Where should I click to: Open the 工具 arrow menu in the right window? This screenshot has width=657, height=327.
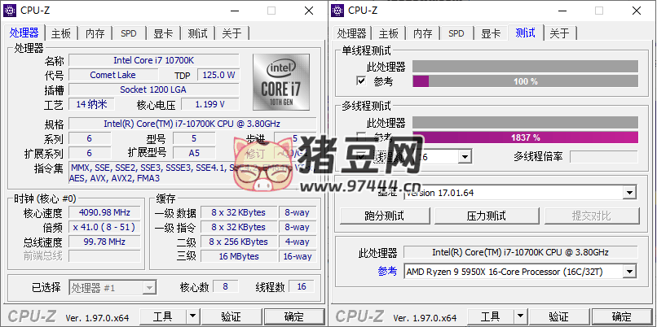click(520, 316)
